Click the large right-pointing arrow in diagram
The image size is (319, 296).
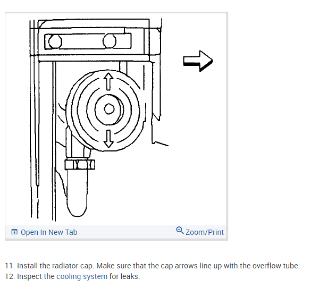pyautogui.click(x=198, y=61)
